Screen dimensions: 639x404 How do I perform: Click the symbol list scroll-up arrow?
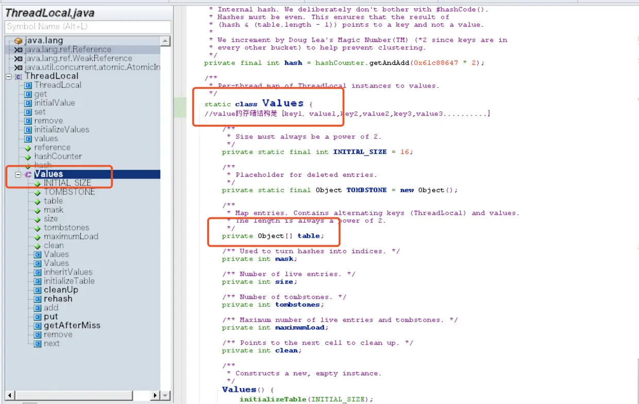(x=165, y=41)
